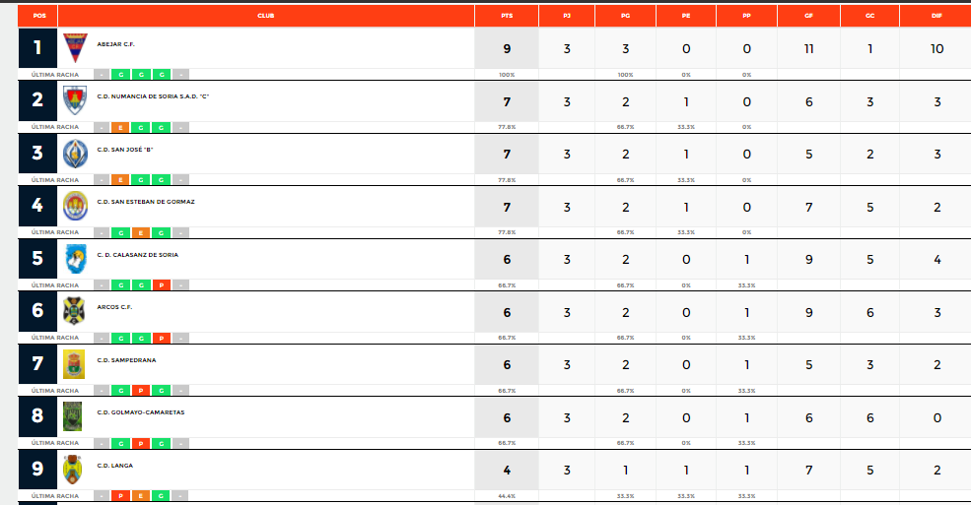
Task: Select position number 5 cell
Action: click(x=37, y=258)
